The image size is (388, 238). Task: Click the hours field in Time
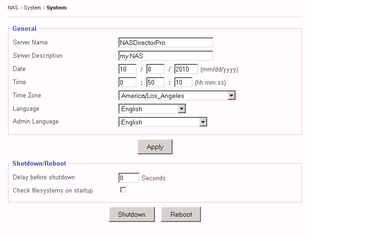click(x=127, y=82)
